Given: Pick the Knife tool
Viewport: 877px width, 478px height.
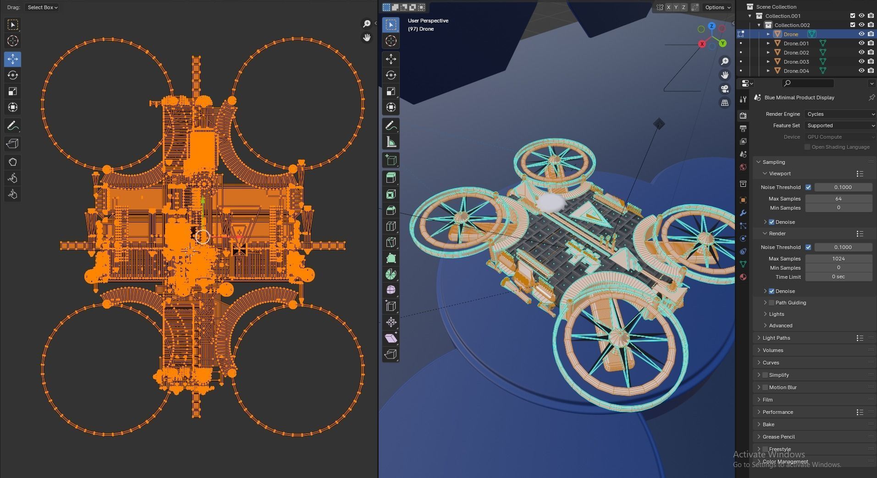Looking at the screenshot, I should 391,242.
